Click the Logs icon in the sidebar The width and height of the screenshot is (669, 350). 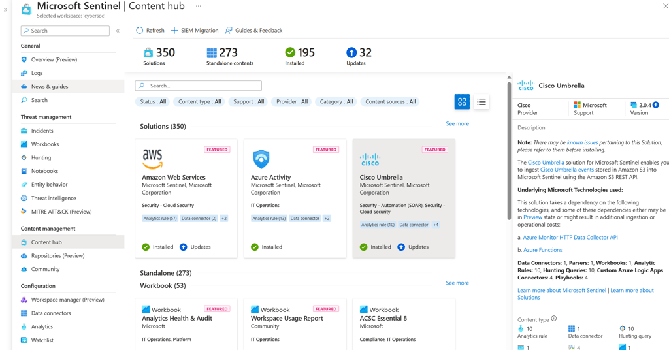[x=24, y=73]
